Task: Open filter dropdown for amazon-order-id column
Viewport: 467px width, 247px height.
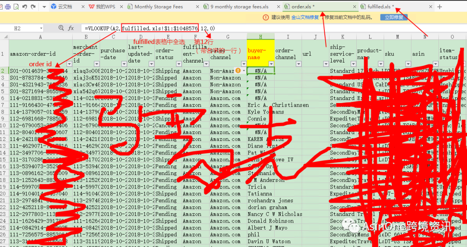Action: point(69,64)
